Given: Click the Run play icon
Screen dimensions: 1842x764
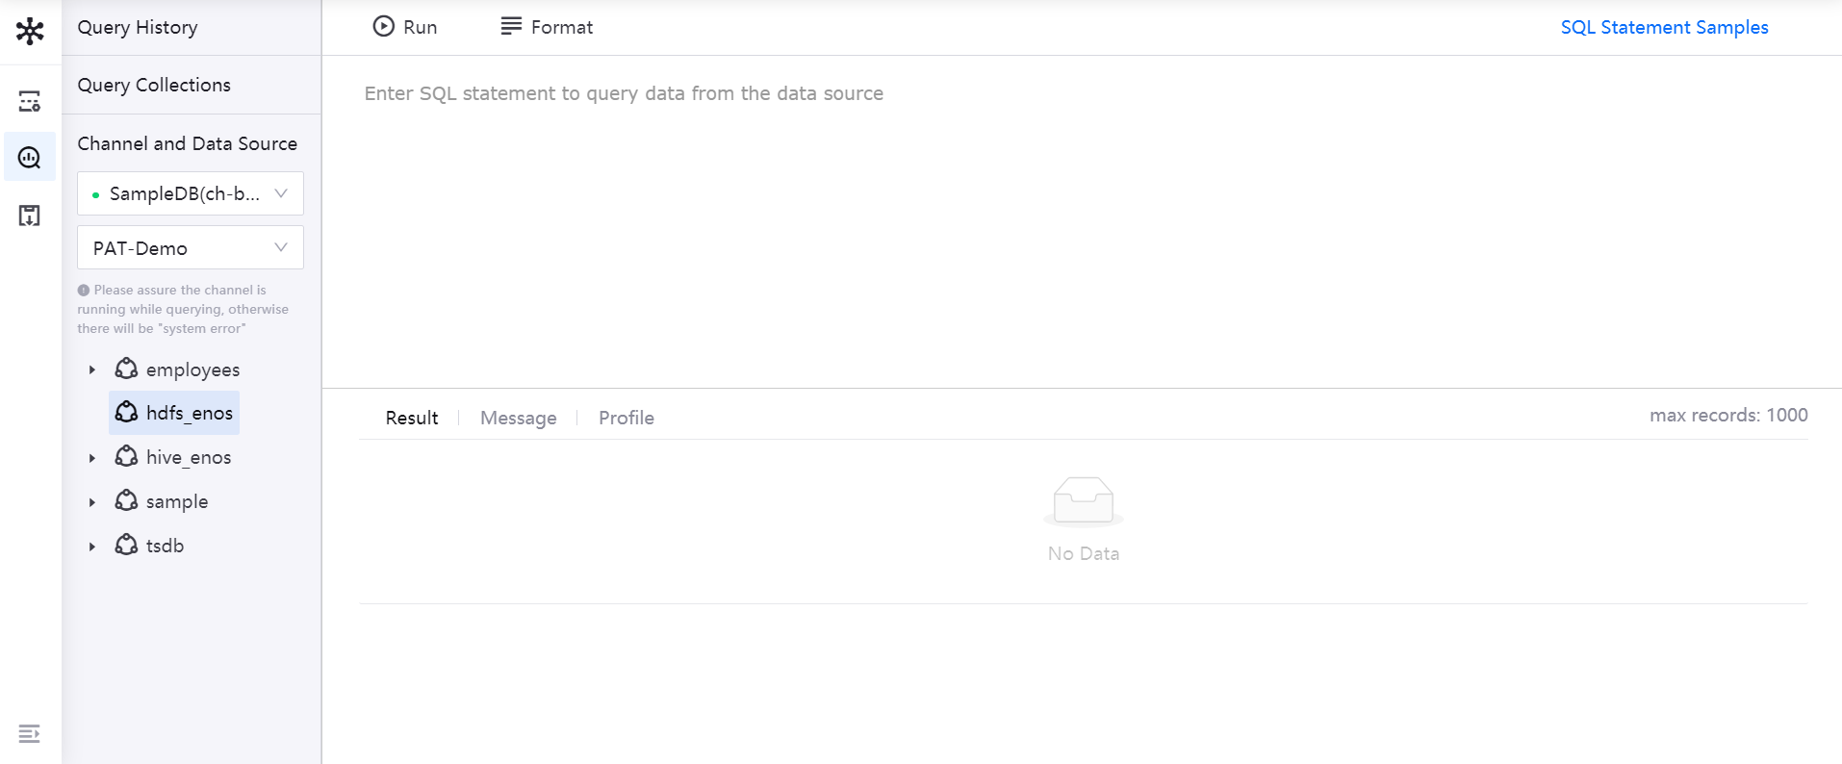Looking at the screenshot, I should coord(384,27).
